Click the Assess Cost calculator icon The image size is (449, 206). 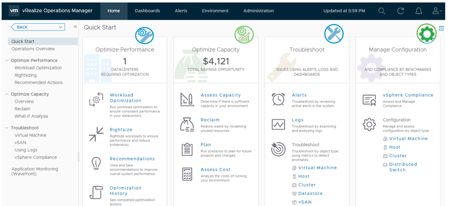click(187, 174)
